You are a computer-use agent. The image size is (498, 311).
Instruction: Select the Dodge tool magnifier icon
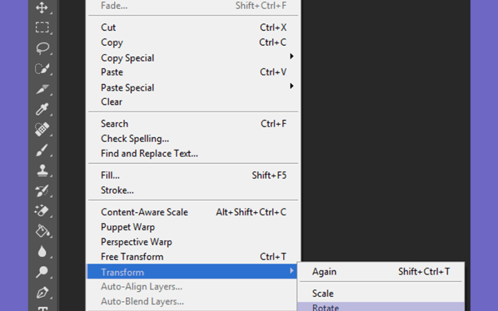pos(42,272)
